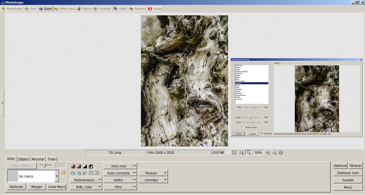Image resolution: width=365 pixels, height=195 pixels.
Task: Expand the Redimensiona dropdown arrow
Action: [100, 180]
